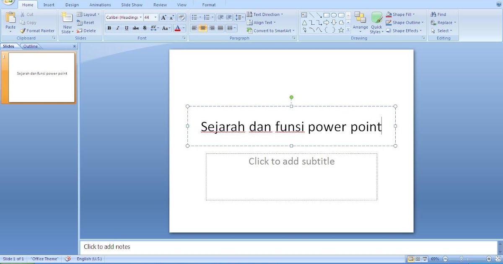The height and width of the screenshot is (264, 503).
Task: Select the right arrow shape
Action: click(326, 23)
